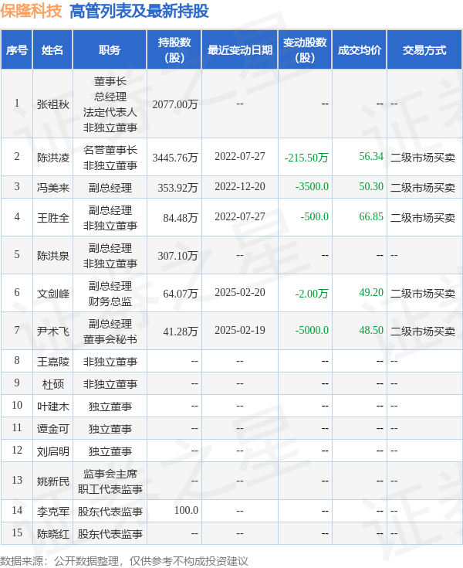Click the 成交均价 column header
The image size is (463, 568).
click(359, 50)
